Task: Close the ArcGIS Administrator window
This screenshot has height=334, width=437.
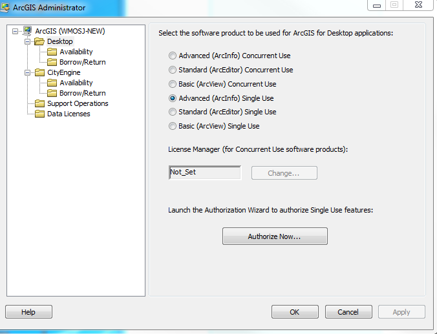Action: (418, 5)
